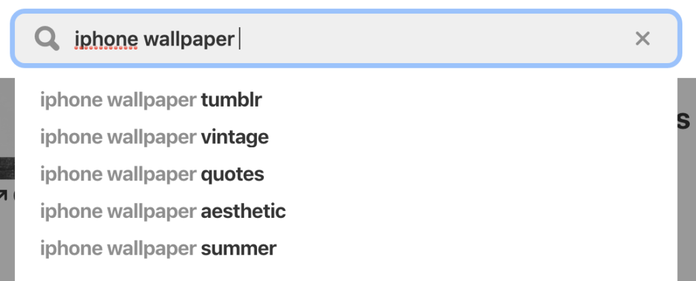Choose the "iphone wallpaper vintage" suggestion
The width and height of the screenshot is (696, 281).
154,137
